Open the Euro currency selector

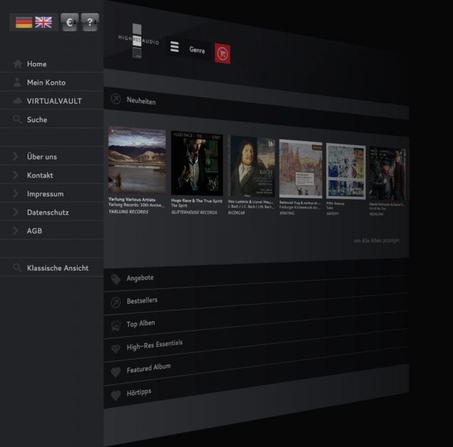click(x=69, y=22)
